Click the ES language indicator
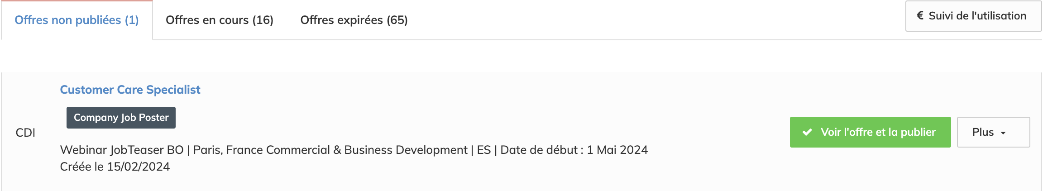Screen dimensions: 1043x191 click(484, 150)
